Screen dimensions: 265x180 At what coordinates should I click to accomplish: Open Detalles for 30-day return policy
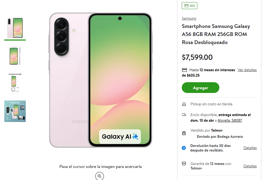point(250,148)
